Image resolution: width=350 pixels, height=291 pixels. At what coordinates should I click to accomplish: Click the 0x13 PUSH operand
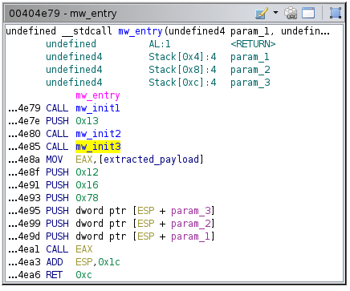click(x=87, y=121)
